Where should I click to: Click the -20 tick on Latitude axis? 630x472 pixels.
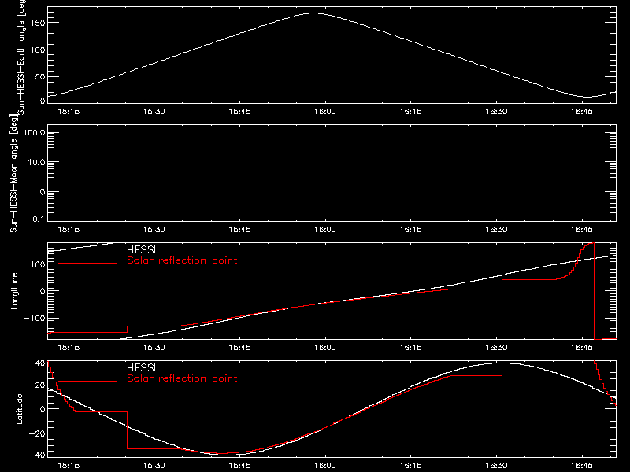click(x=37, y=433)
